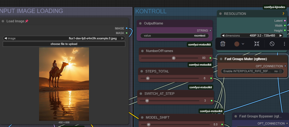Image resolution: width=289 pixels, height=127 pixels.
Task: Open the three-dot more options menu
Action: (x=284, y=44)
